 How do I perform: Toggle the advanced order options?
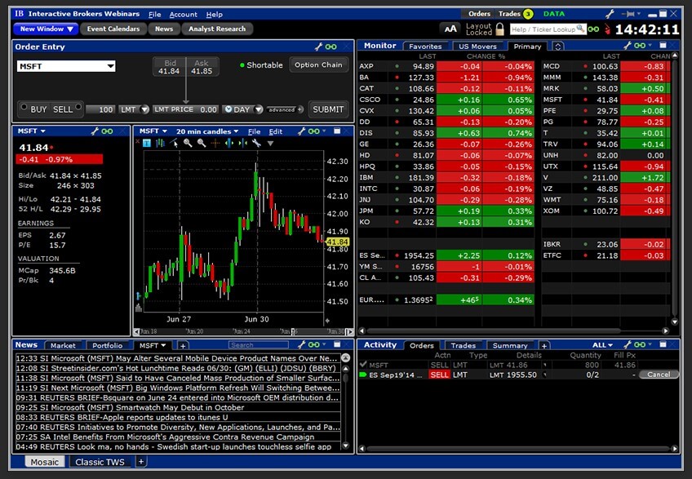click(x=285, y=109)
